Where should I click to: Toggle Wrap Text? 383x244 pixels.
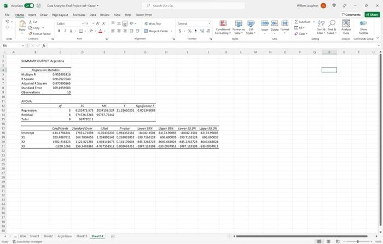point(153,24)
